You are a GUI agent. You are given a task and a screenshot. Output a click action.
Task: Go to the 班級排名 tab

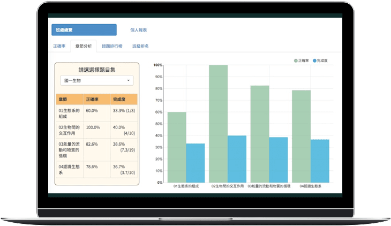[x=140, y=46]
